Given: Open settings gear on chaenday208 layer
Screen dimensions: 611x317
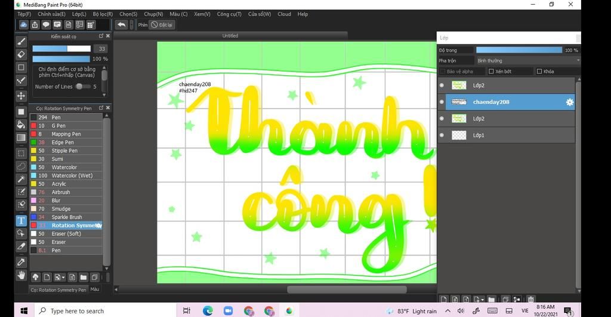Looking at the screenshot, I should [x=570, y=102].
